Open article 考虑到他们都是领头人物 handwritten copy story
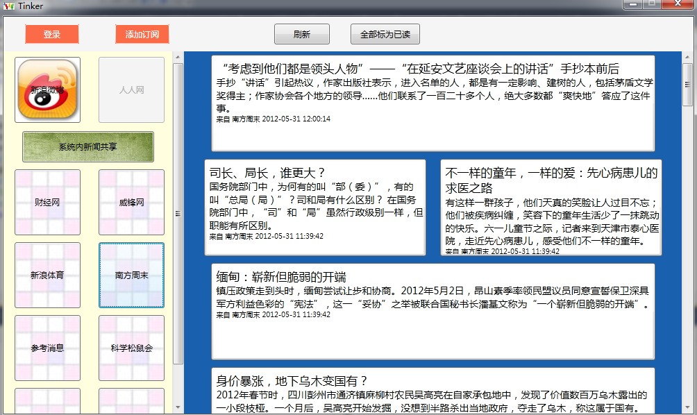697x415 pixels. (433, 103)
